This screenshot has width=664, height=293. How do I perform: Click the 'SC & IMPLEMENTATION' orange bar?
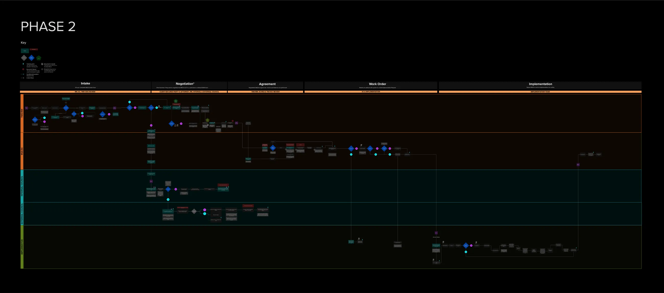pyautogui.click(x=371, y=92)
